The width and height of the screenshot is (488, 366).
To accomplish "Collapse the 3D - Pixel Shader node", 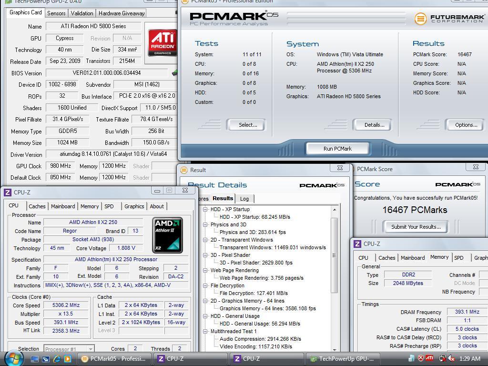I will click(205, 255).
